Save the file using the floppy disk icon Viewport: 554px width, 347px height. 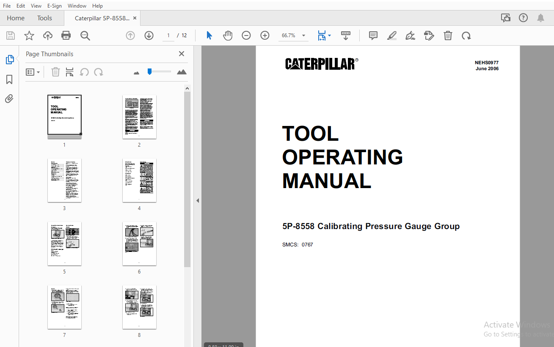click(x=11, y=36)
